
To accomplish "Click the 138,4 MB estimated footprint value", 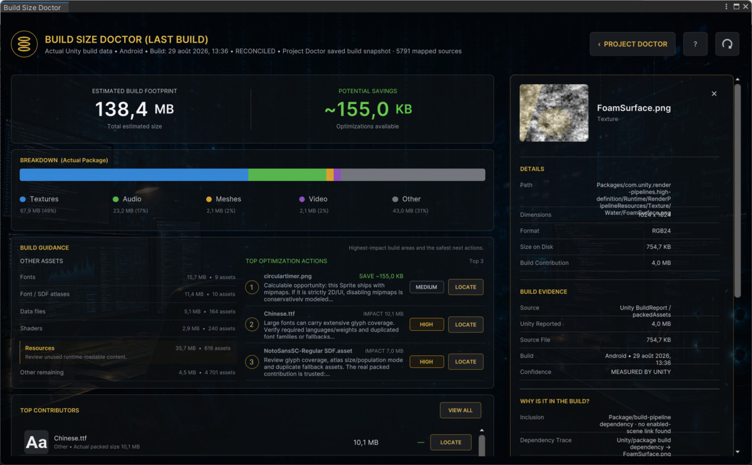I will click(x=134, y=110).
